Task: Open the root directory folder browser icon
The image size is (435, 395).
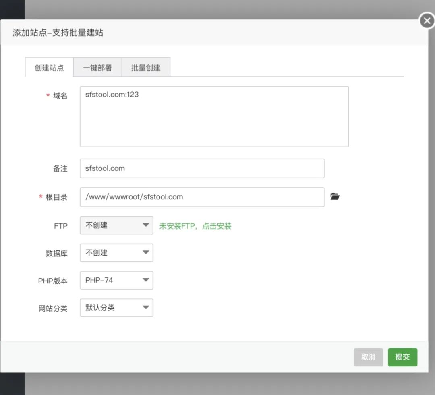Action: click(335, 196)
